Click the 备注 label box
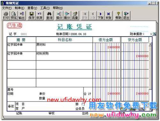This screenshot has height=121, width=160. coord(11,106)
